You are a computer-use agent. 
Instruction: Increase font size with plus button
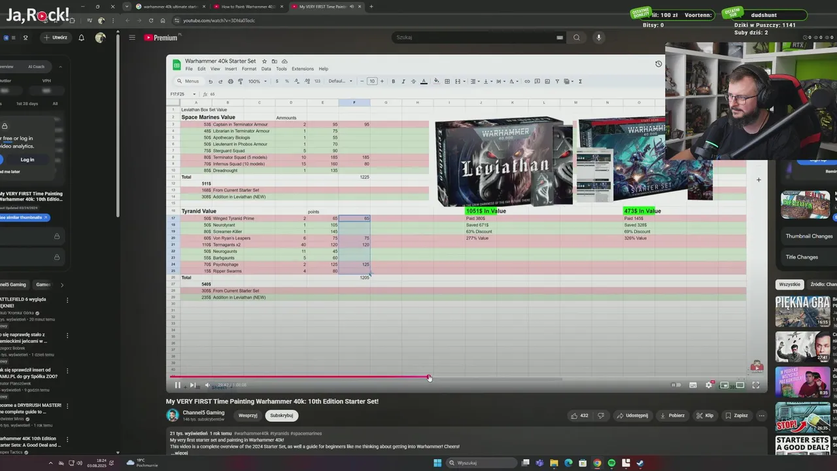point(383,81)
